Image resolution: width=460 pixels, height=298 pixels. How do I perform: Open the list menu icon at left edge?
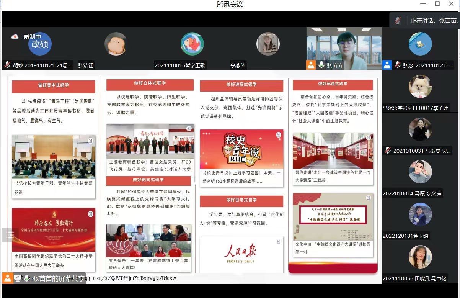(10, 234)
